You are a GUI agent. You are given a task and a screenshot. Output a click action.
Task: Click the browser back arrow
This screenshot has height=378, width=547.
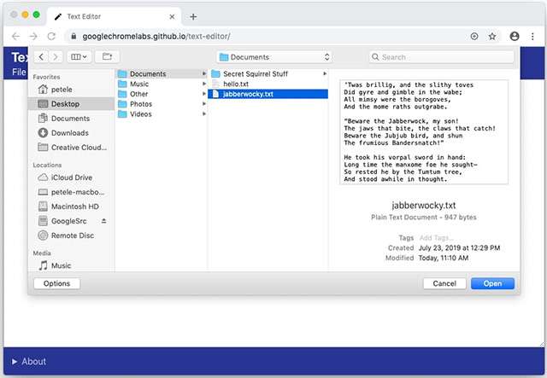click(x=15, y=36)
